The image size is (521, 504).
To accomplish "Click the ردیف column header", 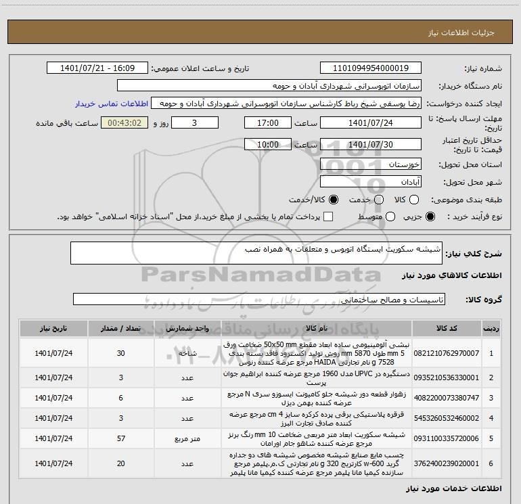I will (x=491, y=329).
